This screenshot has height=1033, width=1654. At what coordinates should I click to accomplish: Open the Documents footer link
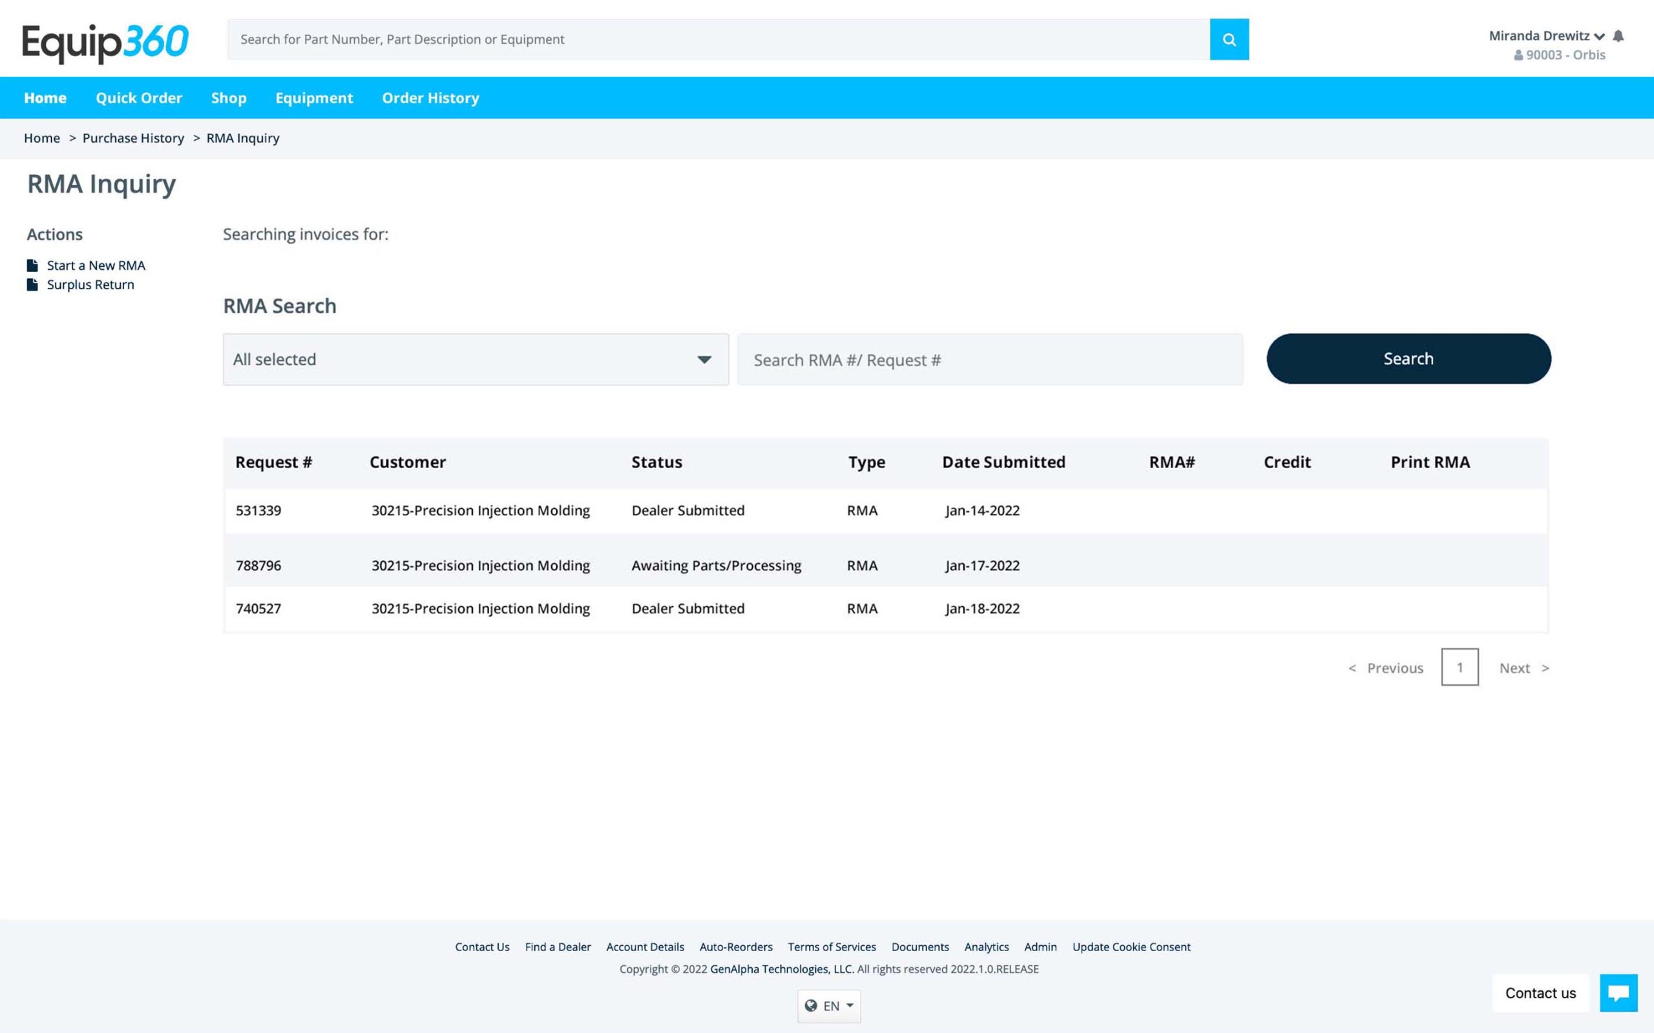click(920, 947)
